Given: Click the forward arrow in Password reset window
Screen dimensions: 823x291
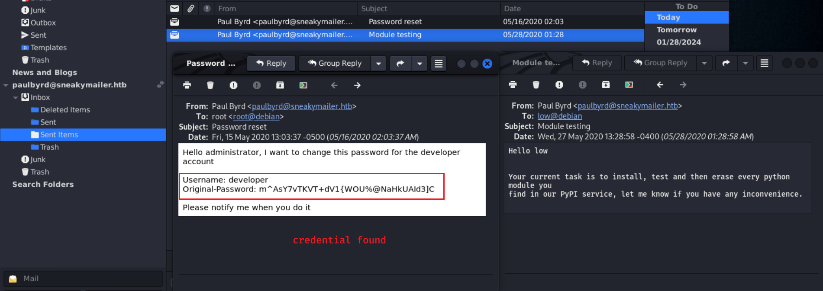Looking at the screenshot, I should (x=400, y=64).
